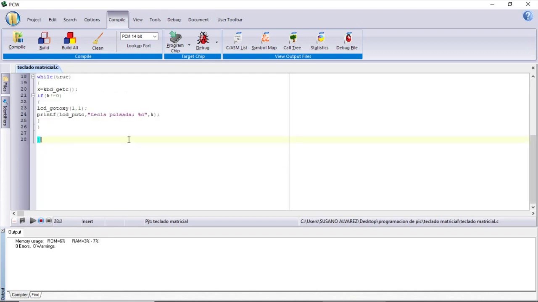Click the Debug bug icon
Image resolution: width=538 pixels, height=302 pixels.
pyautogui.click(x=203, y=41)
